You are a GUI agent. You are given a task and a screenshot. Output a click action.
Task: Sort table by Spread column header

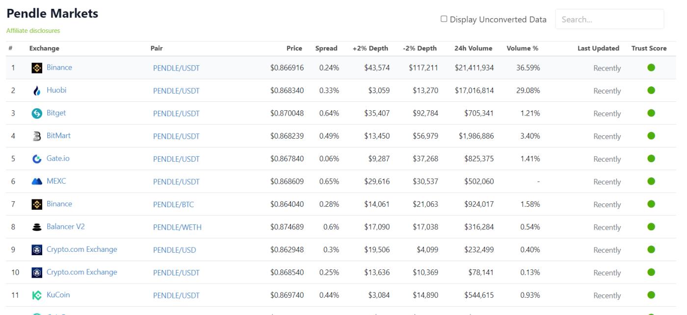point(326,48)
